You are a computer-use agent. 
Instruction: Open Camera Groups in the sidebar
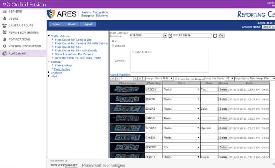(21, 26)
